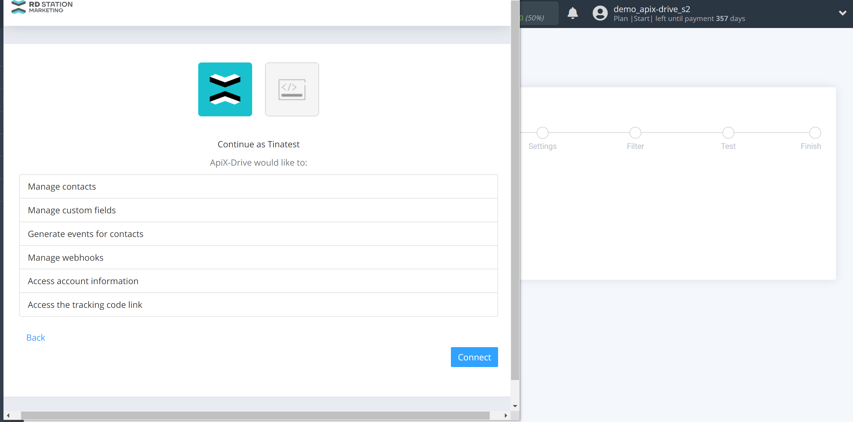This screenshot has width=853, height=422.
Task: Click the Manage webhooks row
Action: [258, 257]
